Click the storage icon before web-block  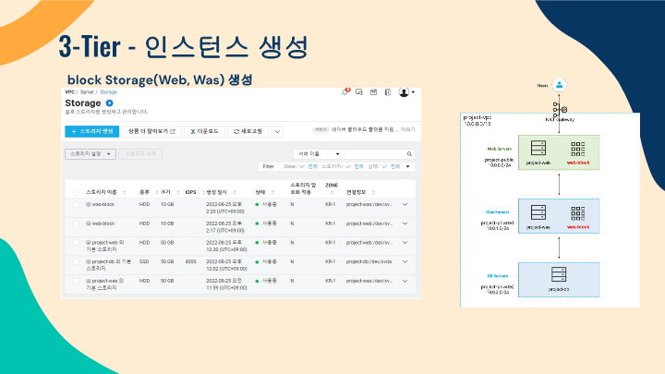tap(89, 223)
